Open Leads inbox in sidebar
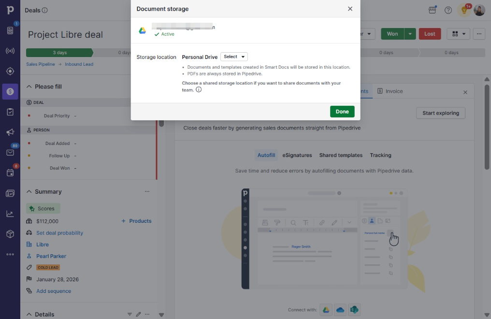Image resolution: width=491 pixels, height=319 pixels. tap(10, 30)
